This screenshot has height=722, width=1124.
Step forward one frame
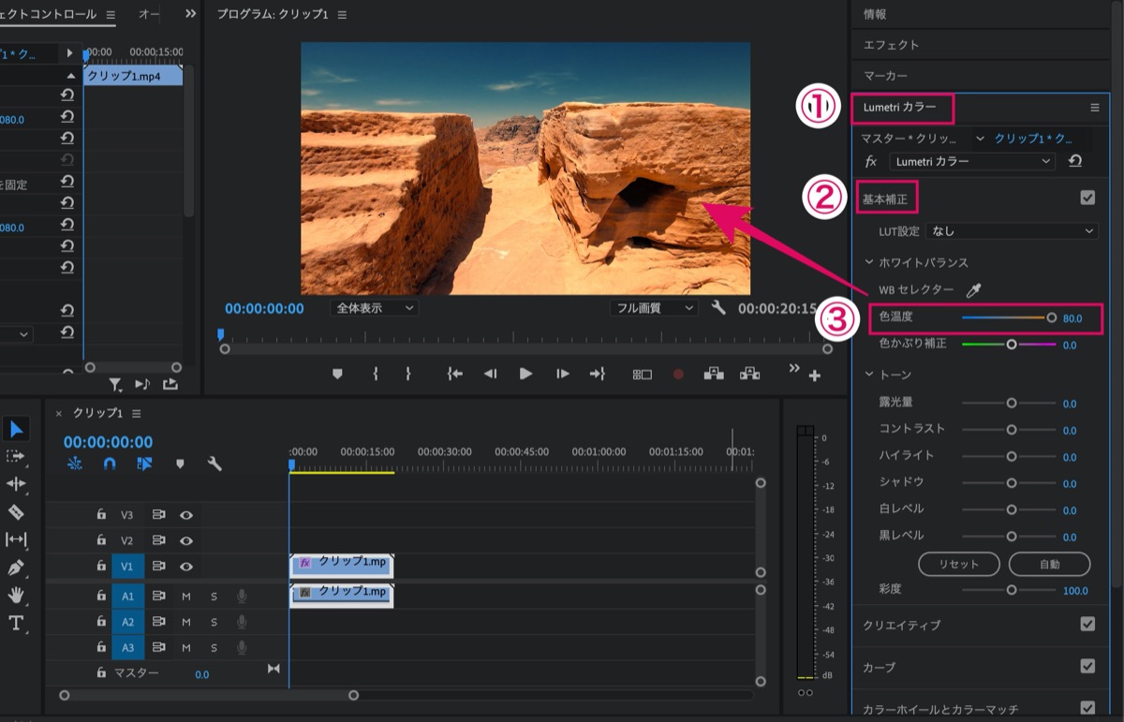[x=562, y=374]
